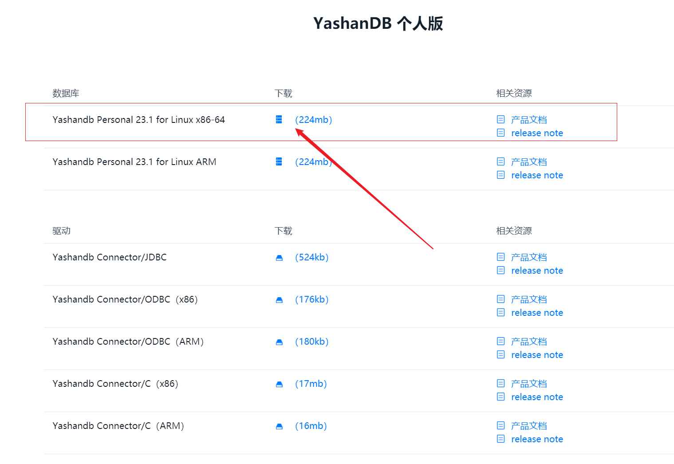674x464 pixels.
Task: Click the release note icon for Linux ARM
Action: click(501, 175)
